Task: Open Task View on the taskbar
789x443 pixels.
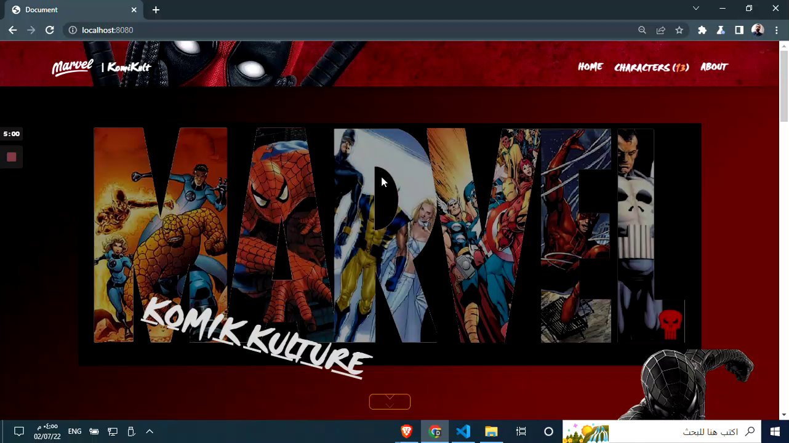Action: pos(521,432)
